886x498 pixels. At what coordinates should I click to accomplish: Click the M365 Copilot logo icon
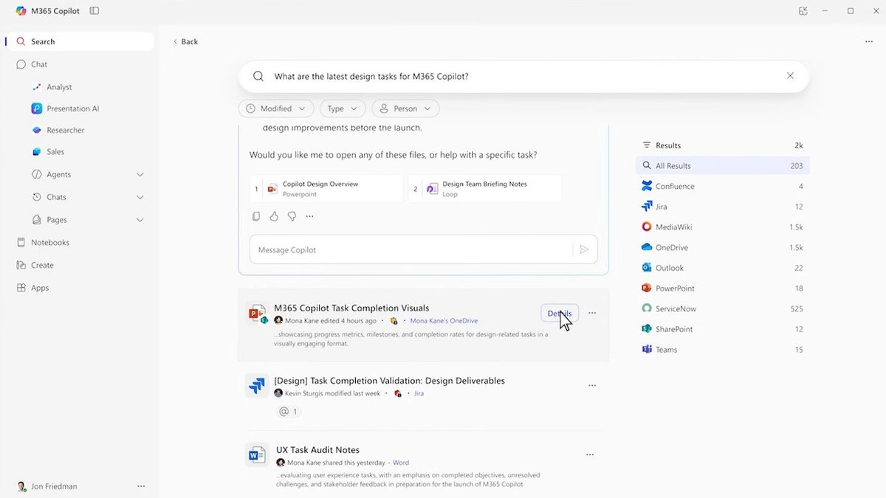tap(21, 11)
